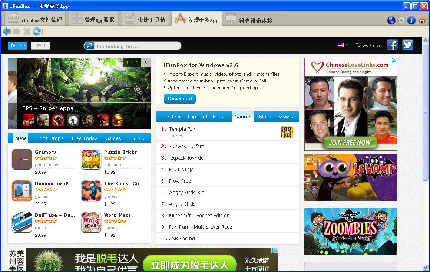Show banner slide 2

click(136, 63)
